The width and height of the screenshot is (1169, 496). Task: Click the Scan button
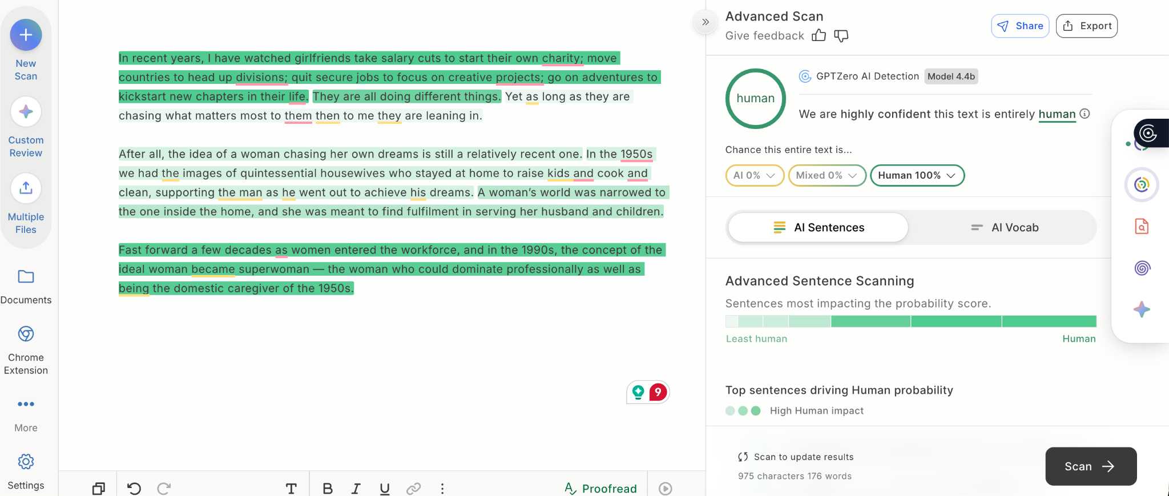(1091, 466)
